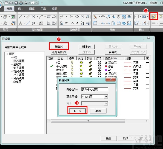
Task: Switch to the 工具 ribbon tab
Action: pyautogui.click(x=43, y=9)
